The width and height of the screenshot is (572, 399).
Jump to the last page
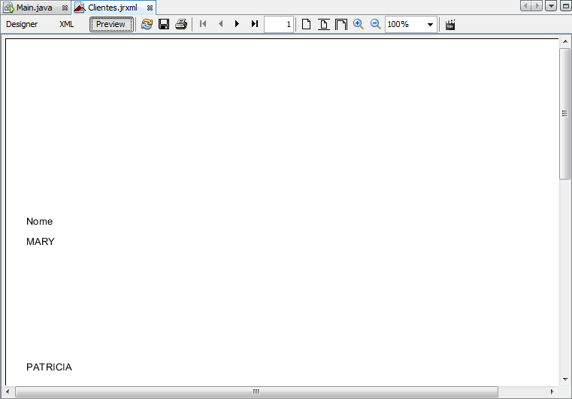[x=255, y=24]
